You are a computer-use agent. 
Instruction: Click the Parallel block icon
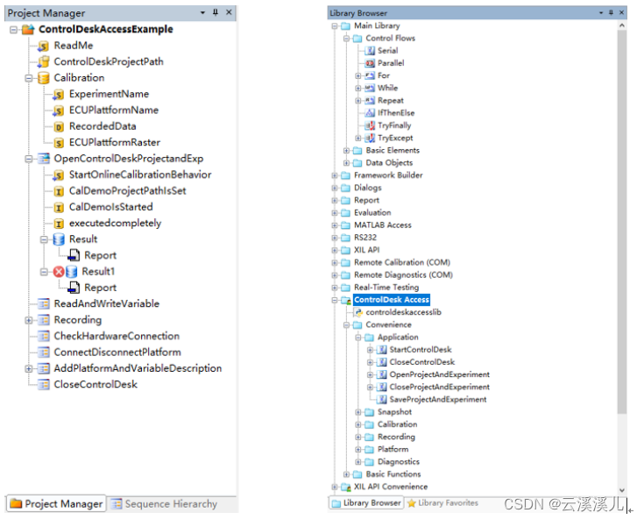[x=370, y=63]
